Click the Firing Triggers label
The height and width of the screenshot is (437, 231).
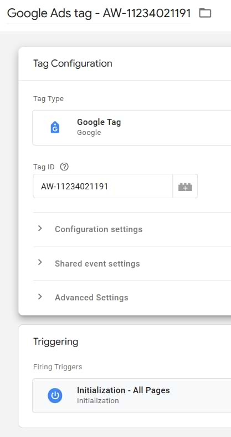[x=58, y=367]
